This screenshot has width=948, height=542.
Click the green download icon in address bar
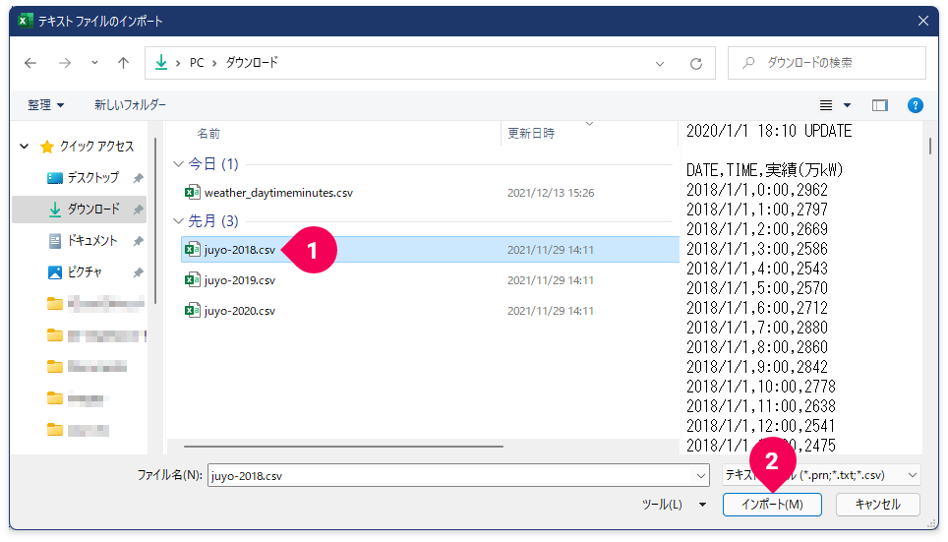point(161,62)
